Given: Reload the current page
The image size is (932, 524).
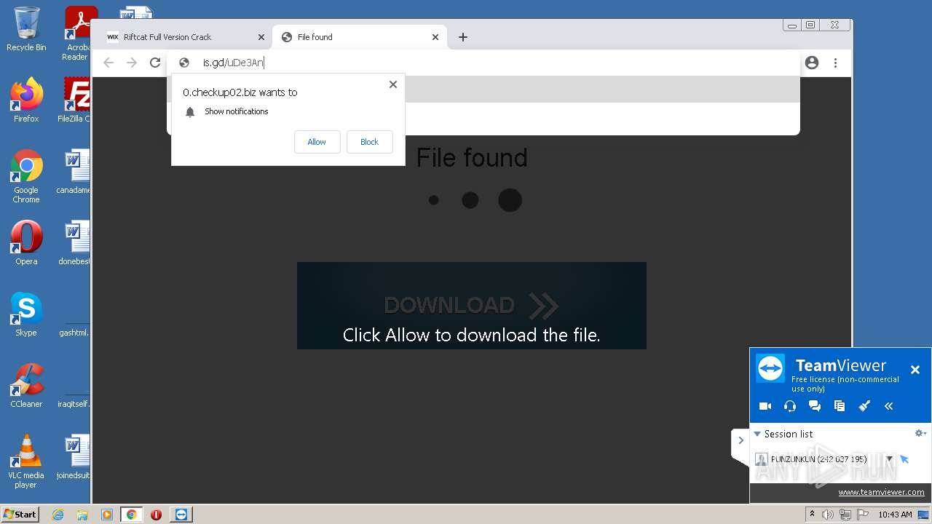Looking at the screenshot, I should [155, 63].
